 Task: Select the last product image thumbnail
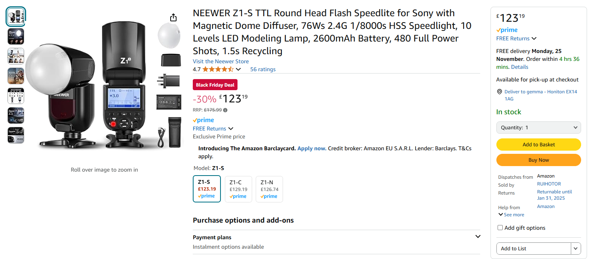[x=16, y=135]
